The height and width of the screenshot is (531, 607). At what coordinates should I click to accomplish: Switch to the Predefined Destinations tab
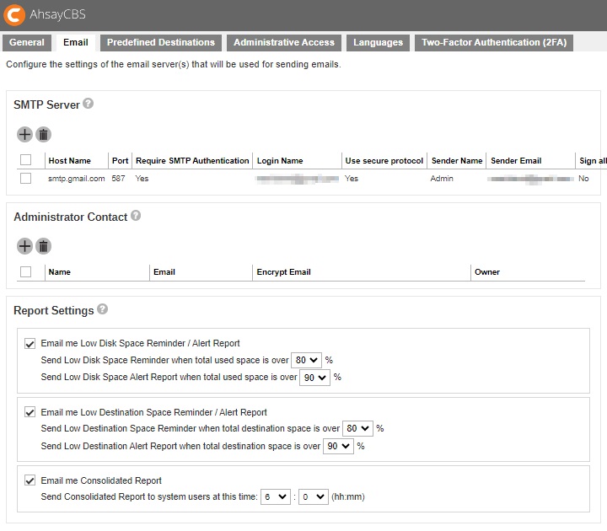[x=160, y=42]
